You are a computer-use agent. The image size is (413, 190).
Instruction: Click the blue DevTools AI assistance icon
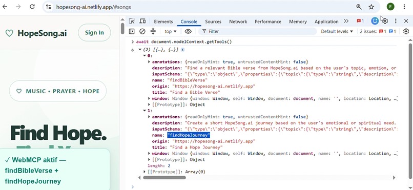pyautogui.click(x=375, y=21)
